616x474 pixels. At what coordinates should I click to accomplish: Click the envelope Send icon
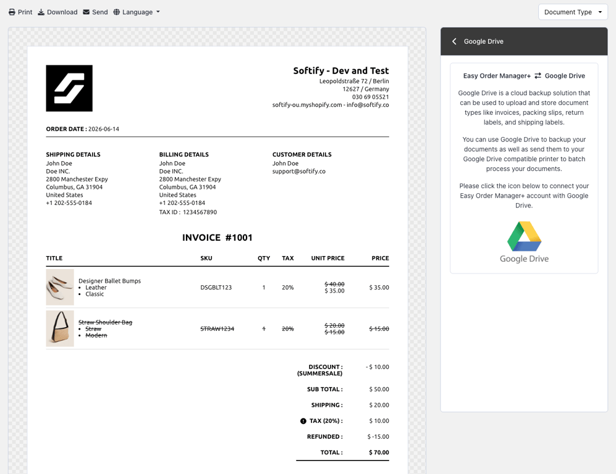pyautogui.click(x=86, y=12)
